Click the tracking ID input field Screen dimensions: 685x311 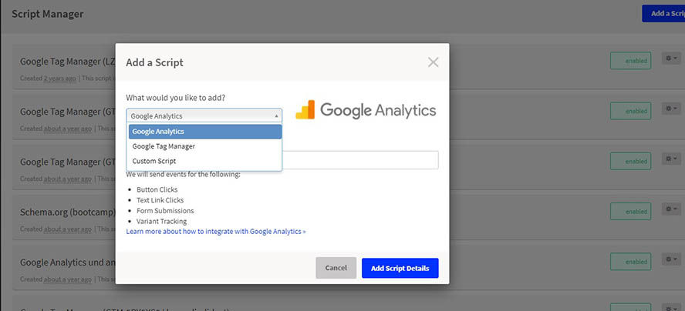360,160
